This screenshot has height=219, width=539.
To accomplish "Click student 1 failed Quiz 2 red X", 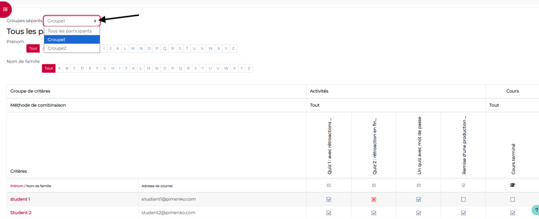I will 374,199.
